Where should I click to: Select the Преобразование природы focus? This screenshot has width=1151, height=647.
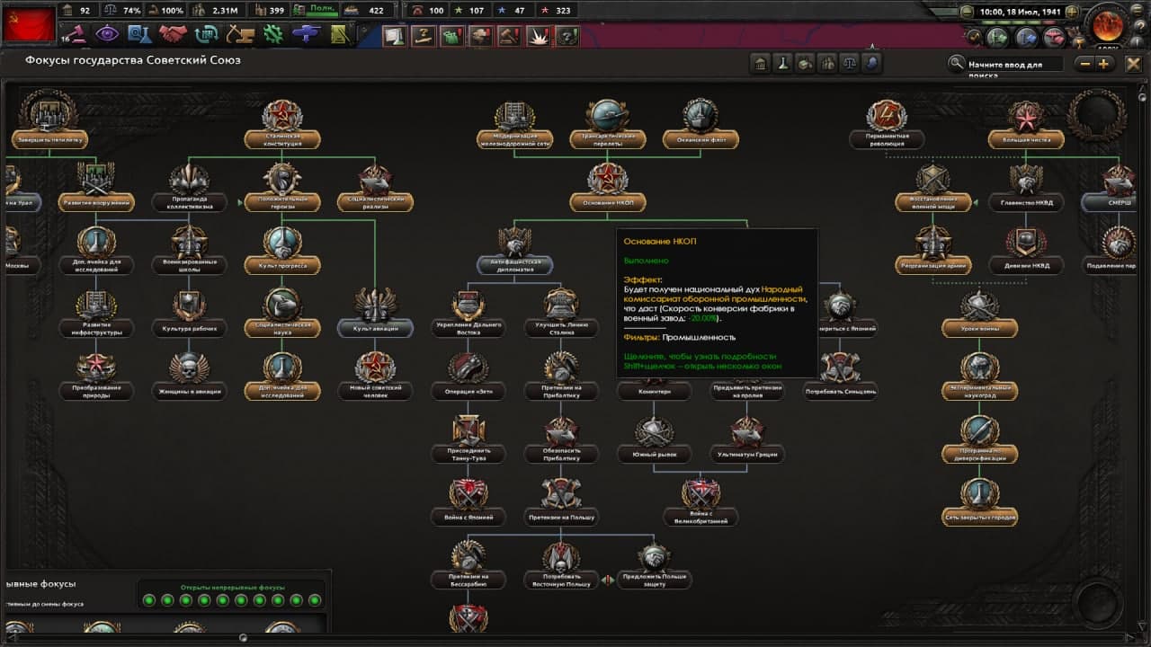96,376
